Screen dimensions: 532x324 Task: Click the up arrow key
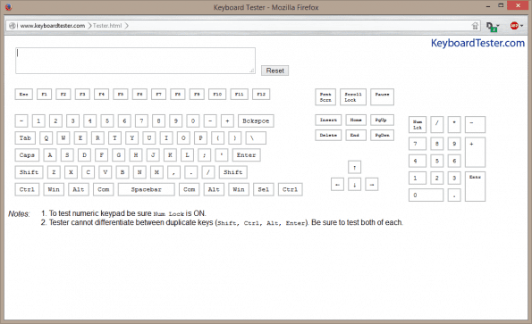[x=355, y=167]
